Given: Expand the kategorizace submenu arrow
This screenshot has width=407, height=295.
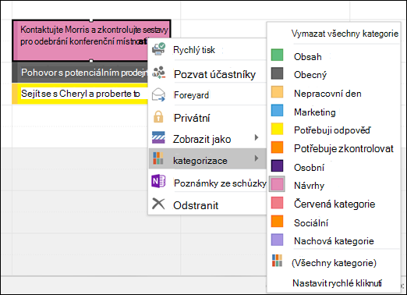Looking at the screenshot, I should 257,158.
